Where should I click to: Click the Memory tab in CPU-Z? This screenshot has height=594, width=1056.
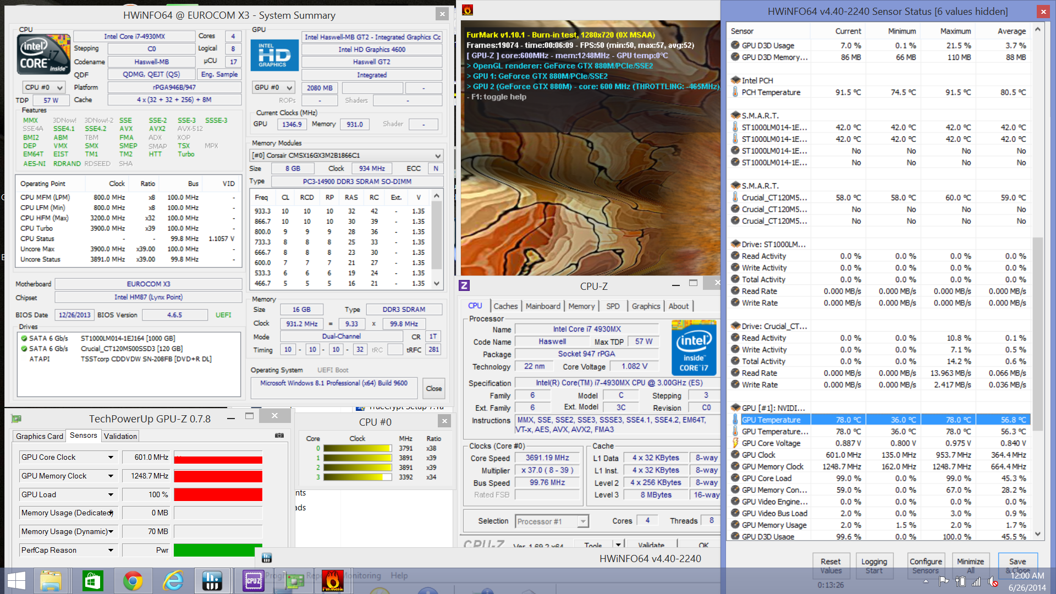point(581,306)
